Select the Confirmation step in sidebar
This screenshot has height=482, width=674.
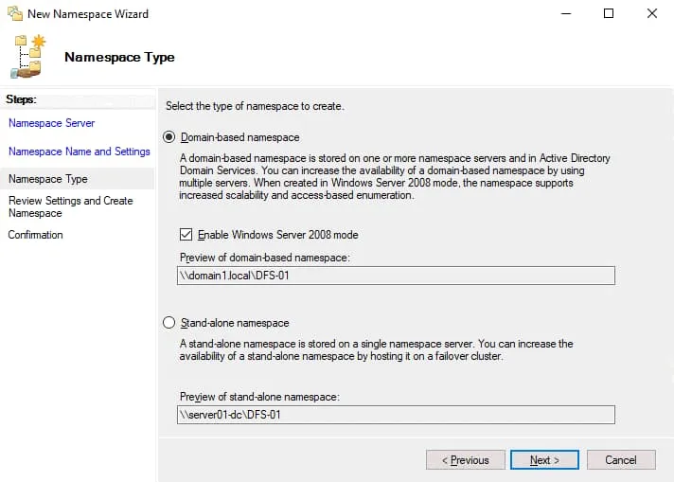point(36,235)
